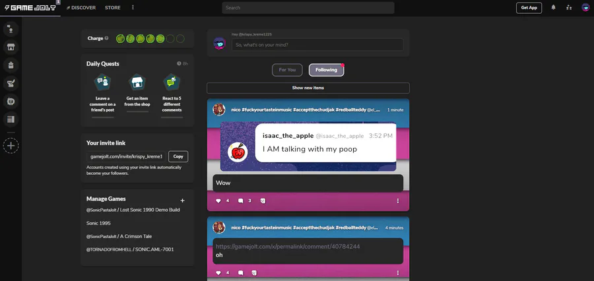Add a sticker to the 'oh' post
The width and height of the screenshot is (594, 281).
[x=255, y=272]
